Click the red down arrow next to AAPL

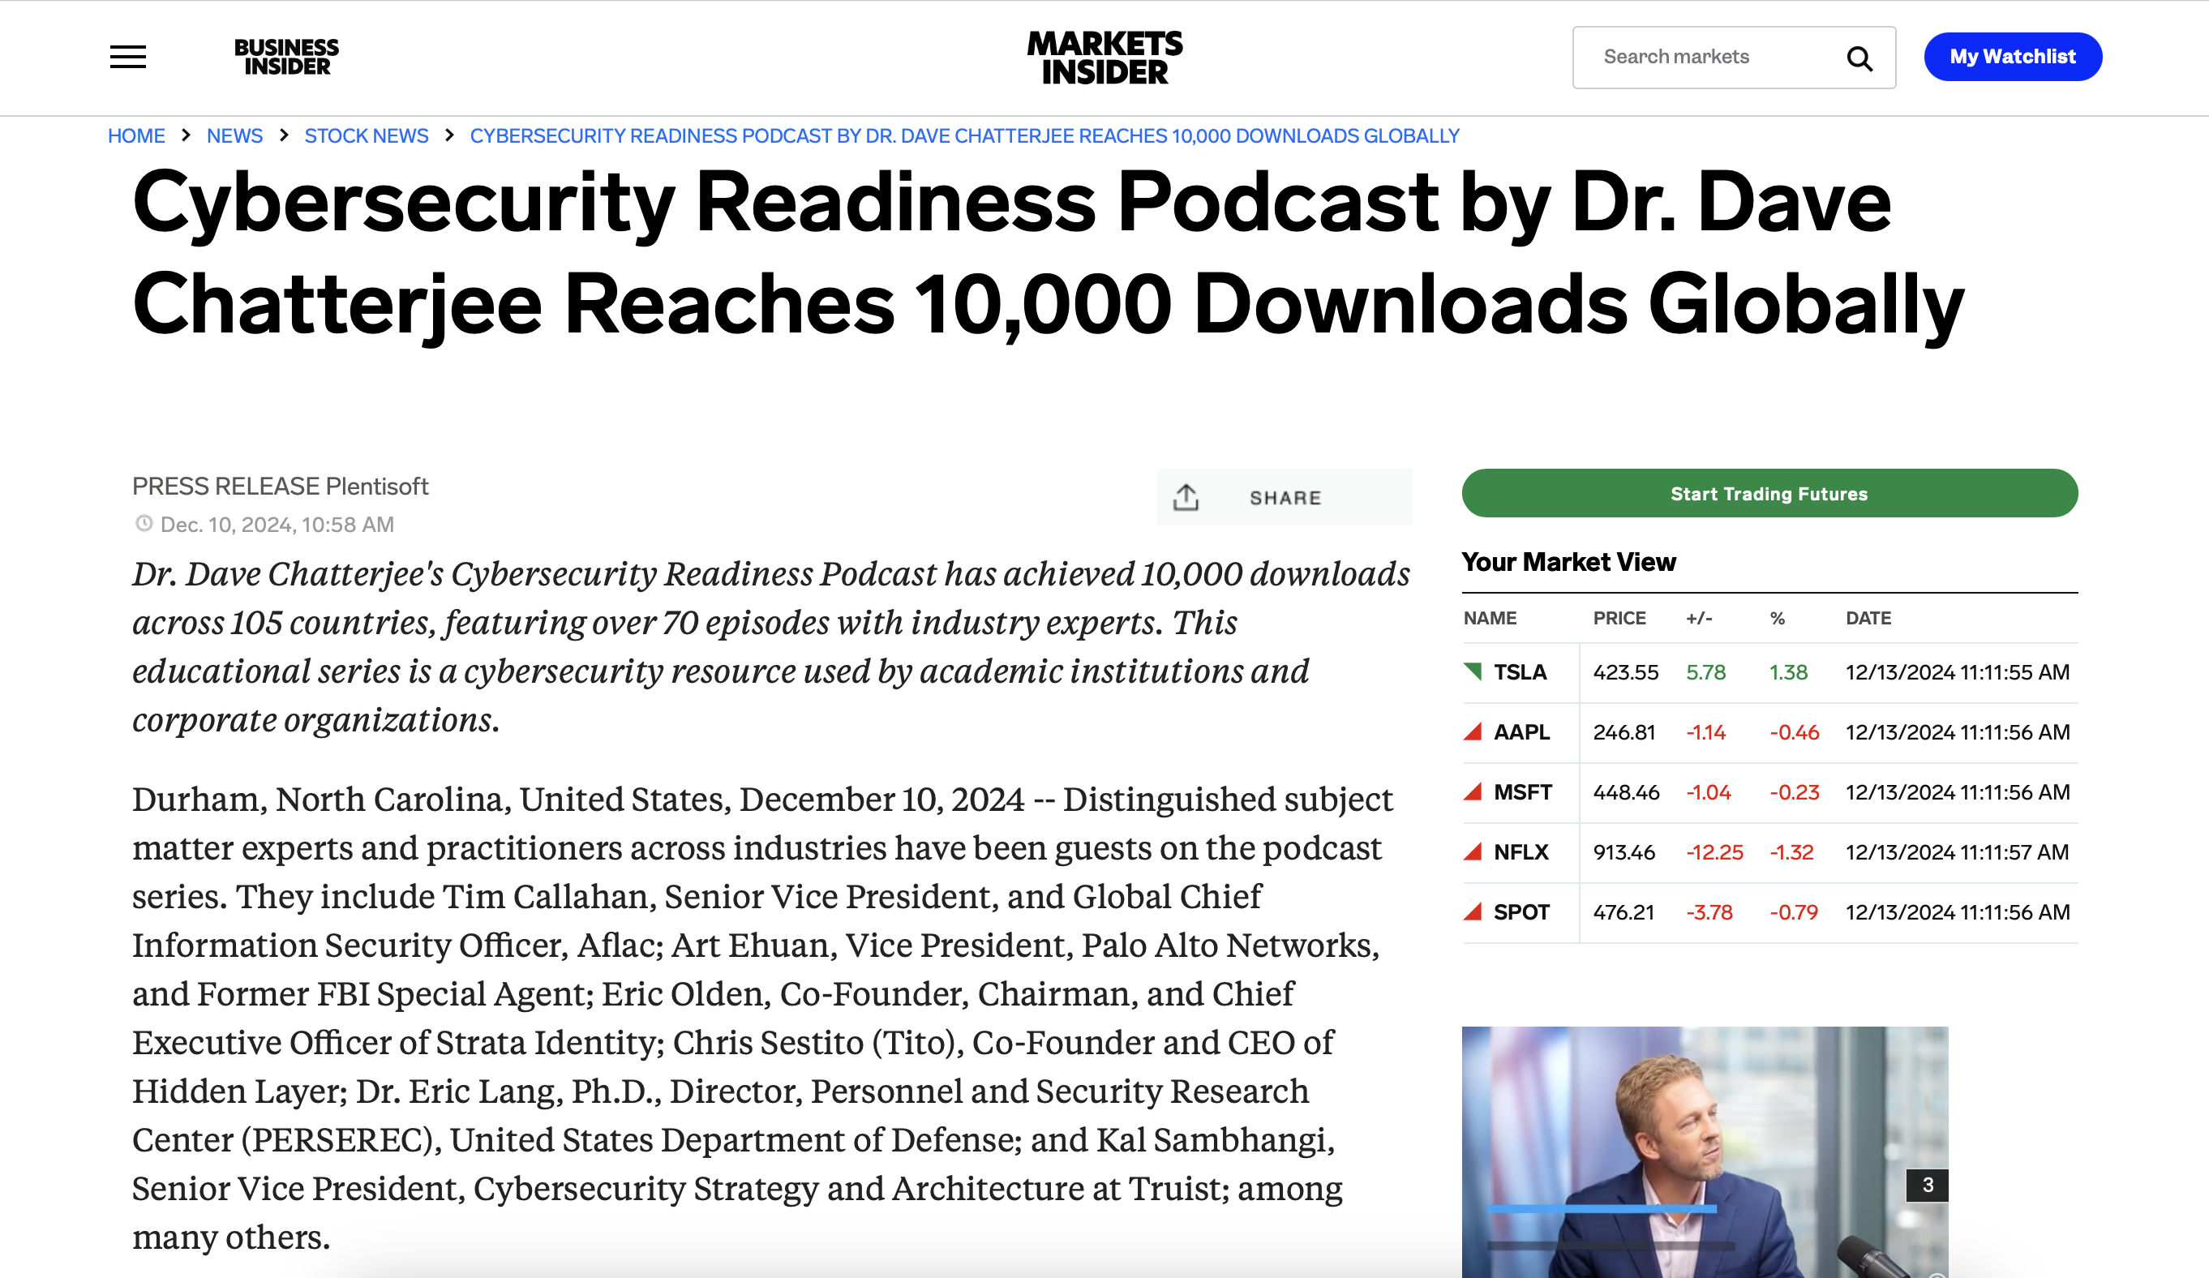(x=1473, y=731)
